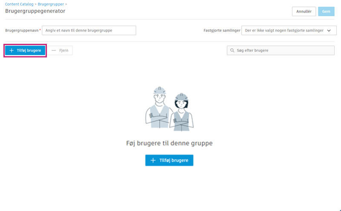341x211 pixels.
Task: Open the Content Catalog breadcrumb link
Action: coord(19,4)
